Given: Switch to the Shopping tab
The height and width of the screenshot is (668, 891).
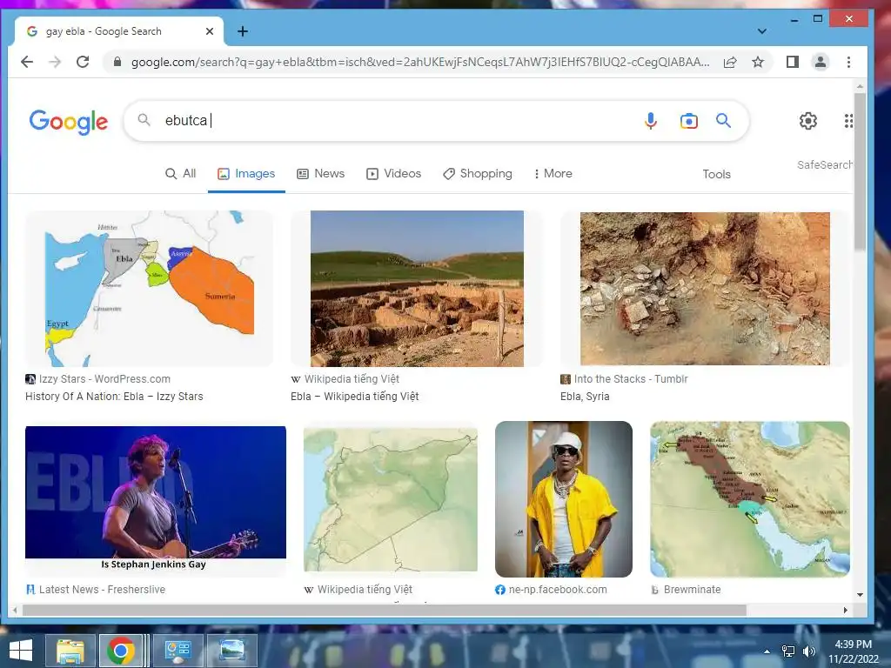Looking at the screenshot, I should pyautogui.click(x=478, y=174).
